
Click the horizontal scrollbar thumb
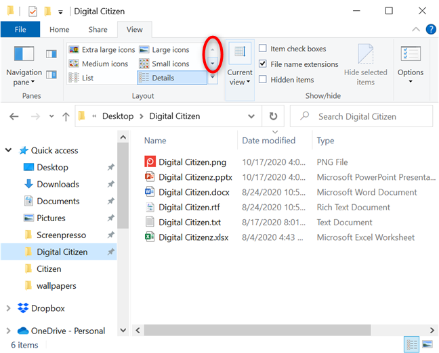[257, 331]
